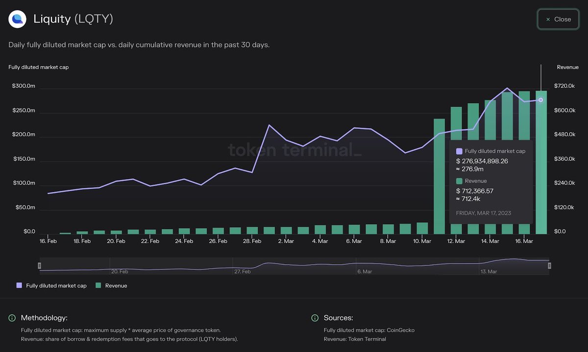Click the 14. Mar x-axis label
This screenshot has width=588, height=352.
pyautogui.click(x=490, y=241)
